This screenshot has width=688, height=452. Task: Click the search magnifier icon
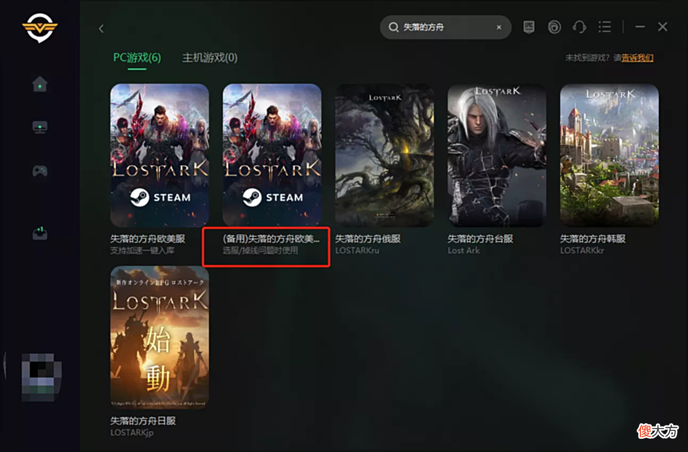pos(393,27)
